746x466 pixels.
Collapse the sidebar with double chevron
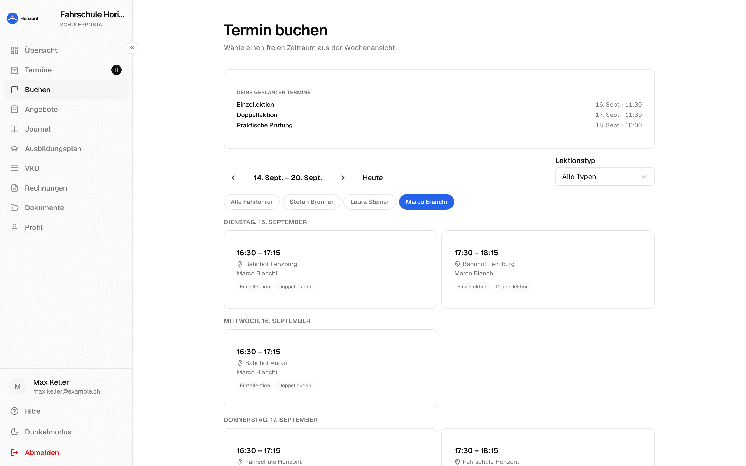coord(132,48)
